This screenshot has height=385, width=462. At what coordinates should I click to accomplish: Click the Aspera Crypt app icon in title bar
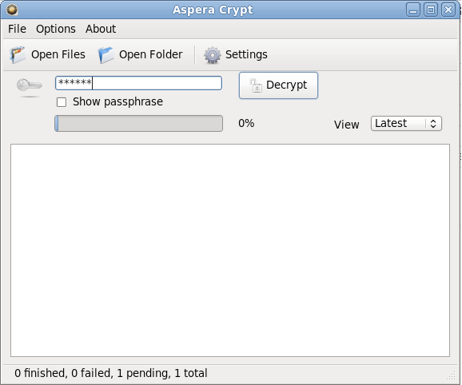click(x=12, y=10)
